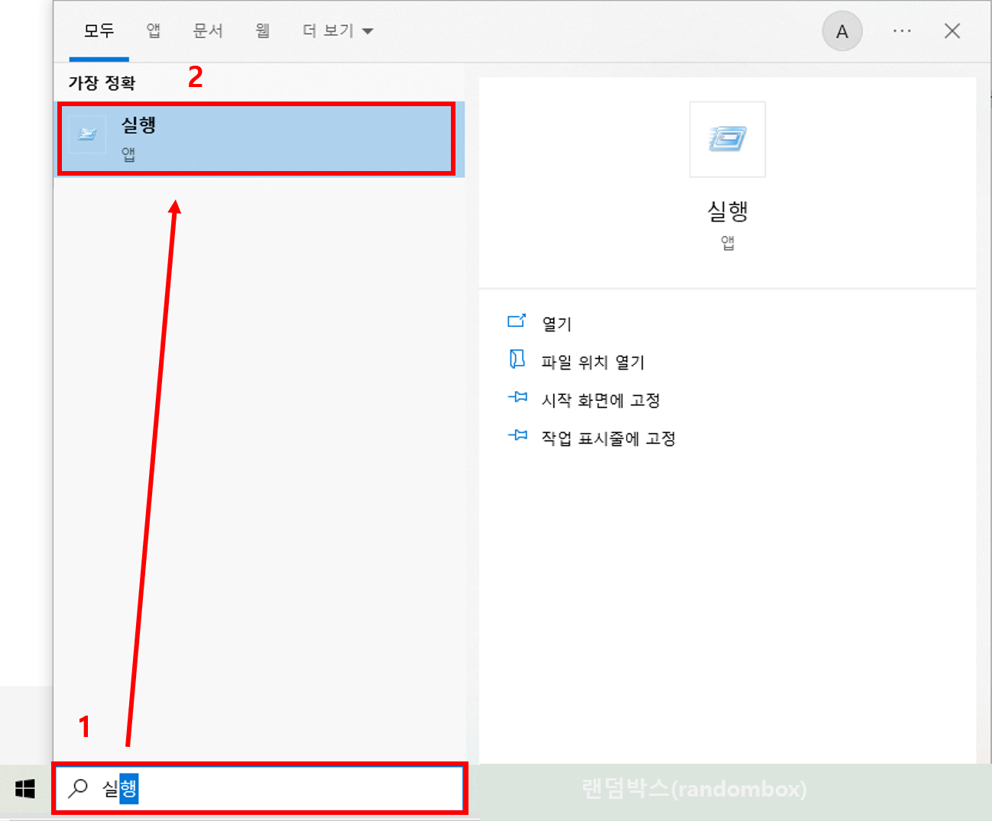Click the 파일 위치 열기 folder icon

(517, 360)
